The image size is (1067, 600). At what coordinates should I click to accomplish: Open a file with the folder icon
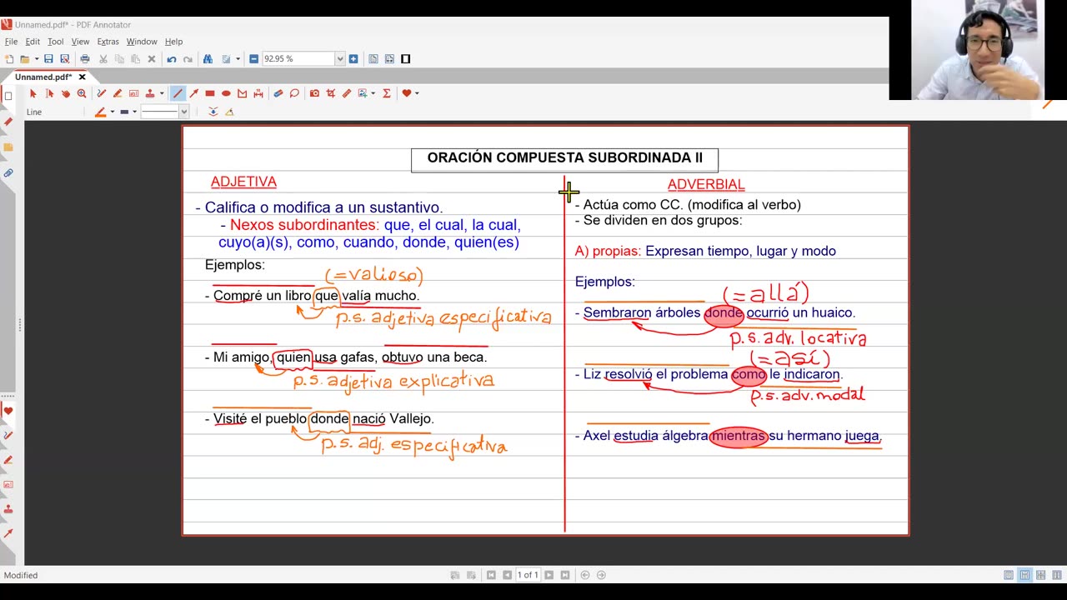(24, 59)
